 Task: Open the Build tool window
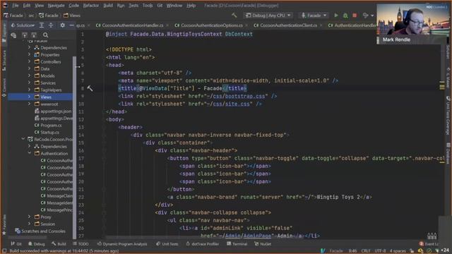pos(59,244)
